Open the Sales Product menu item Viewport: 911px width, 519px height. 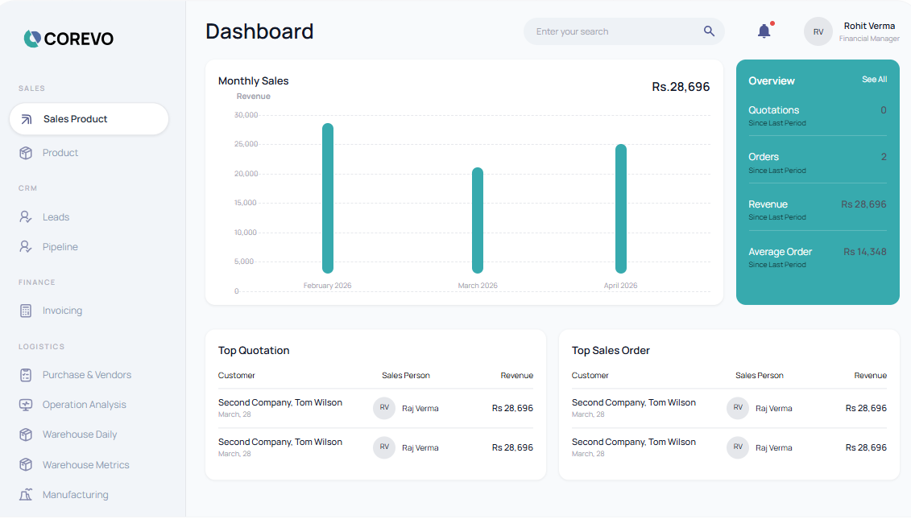click(x=89, y=120)
